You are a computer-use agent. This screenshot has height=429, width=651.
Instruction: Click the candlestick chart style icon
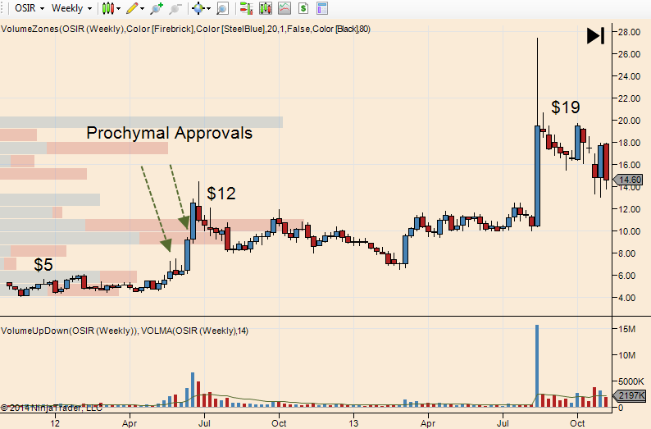[107, 8]
